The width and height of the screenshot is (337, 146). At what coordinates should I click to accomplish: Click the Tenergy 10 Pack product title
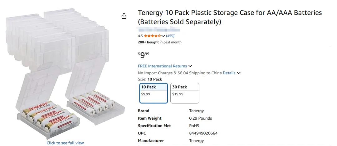click(x=230, y=17)
